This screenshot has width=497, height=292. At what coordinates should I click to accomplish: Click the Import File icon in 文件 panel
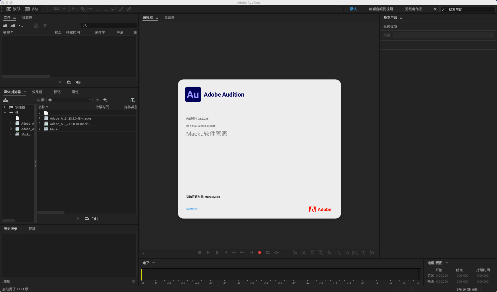coord(13,26)
